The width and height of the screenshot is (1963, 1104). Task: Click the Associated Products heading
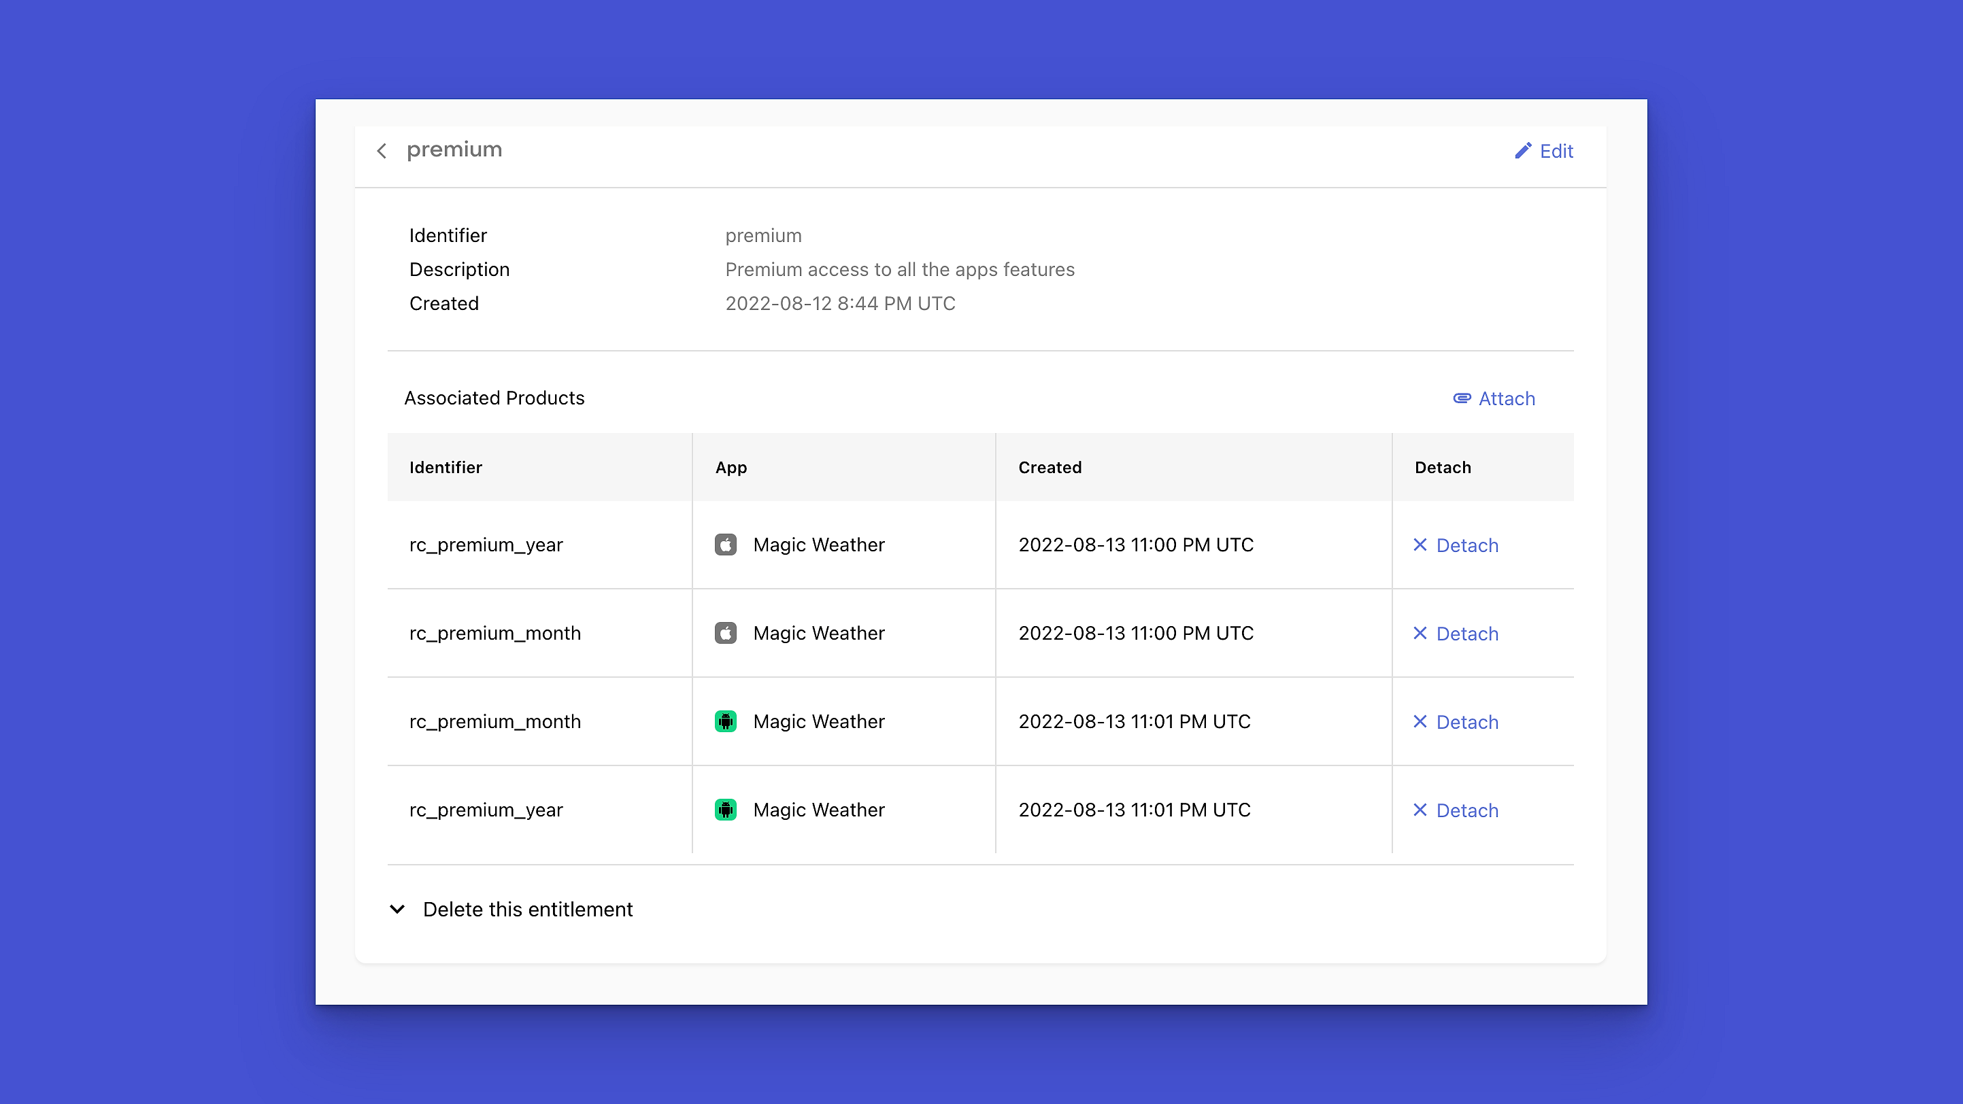[494, 398]
